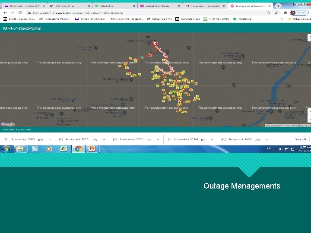
Task: Open the Gmail Inbox bookmark
Action: 127,19
